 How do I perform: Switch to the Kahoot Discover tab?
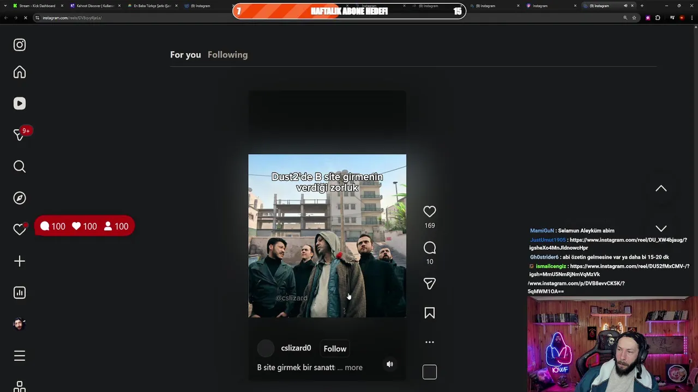point(95,5)
